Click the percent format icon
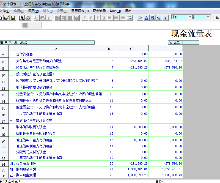Viewport: 220px width, 183px height. [x=159, y=18]
